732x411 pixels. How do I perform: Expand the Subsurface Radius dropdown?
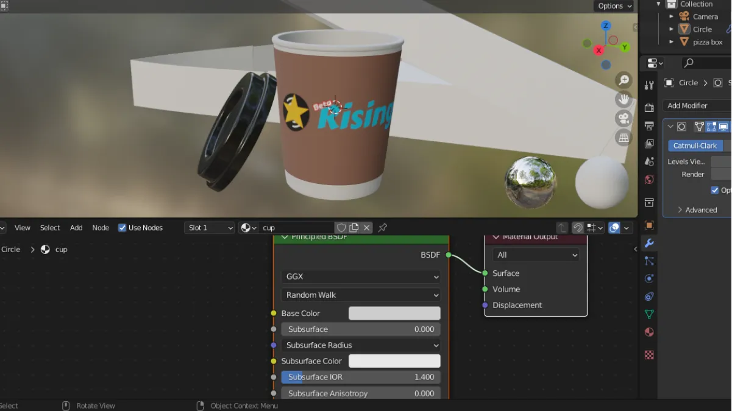point(361,345)
